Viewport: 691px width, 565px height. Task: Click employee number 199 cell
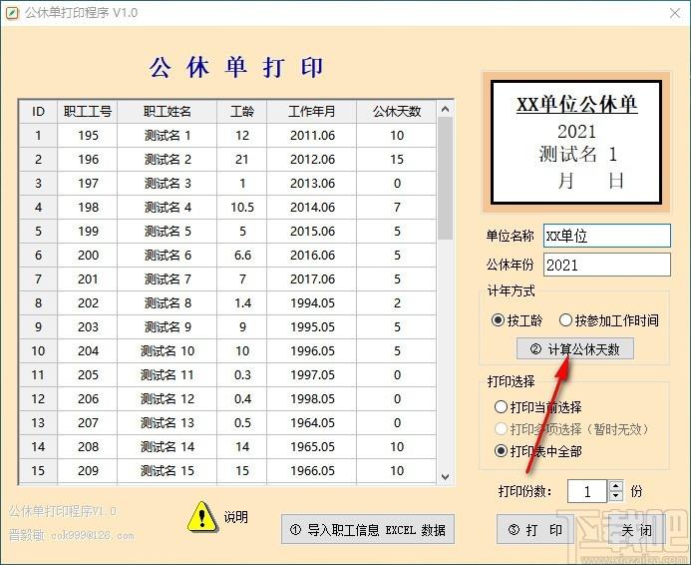point(88,231)
